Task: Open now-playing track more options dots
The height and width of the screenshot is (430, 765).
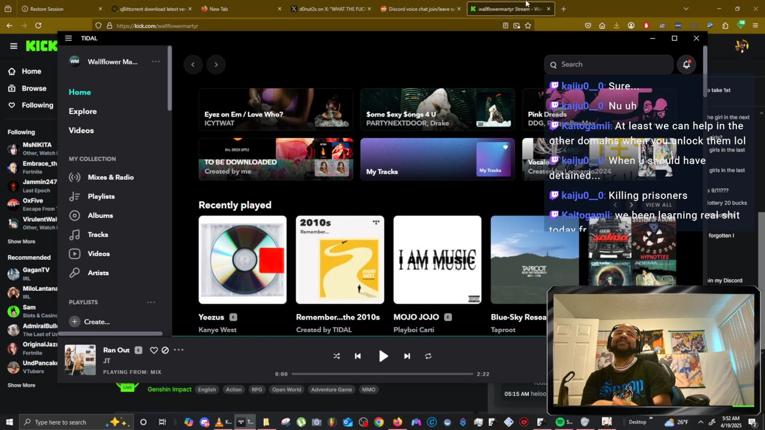Action: 179,350
